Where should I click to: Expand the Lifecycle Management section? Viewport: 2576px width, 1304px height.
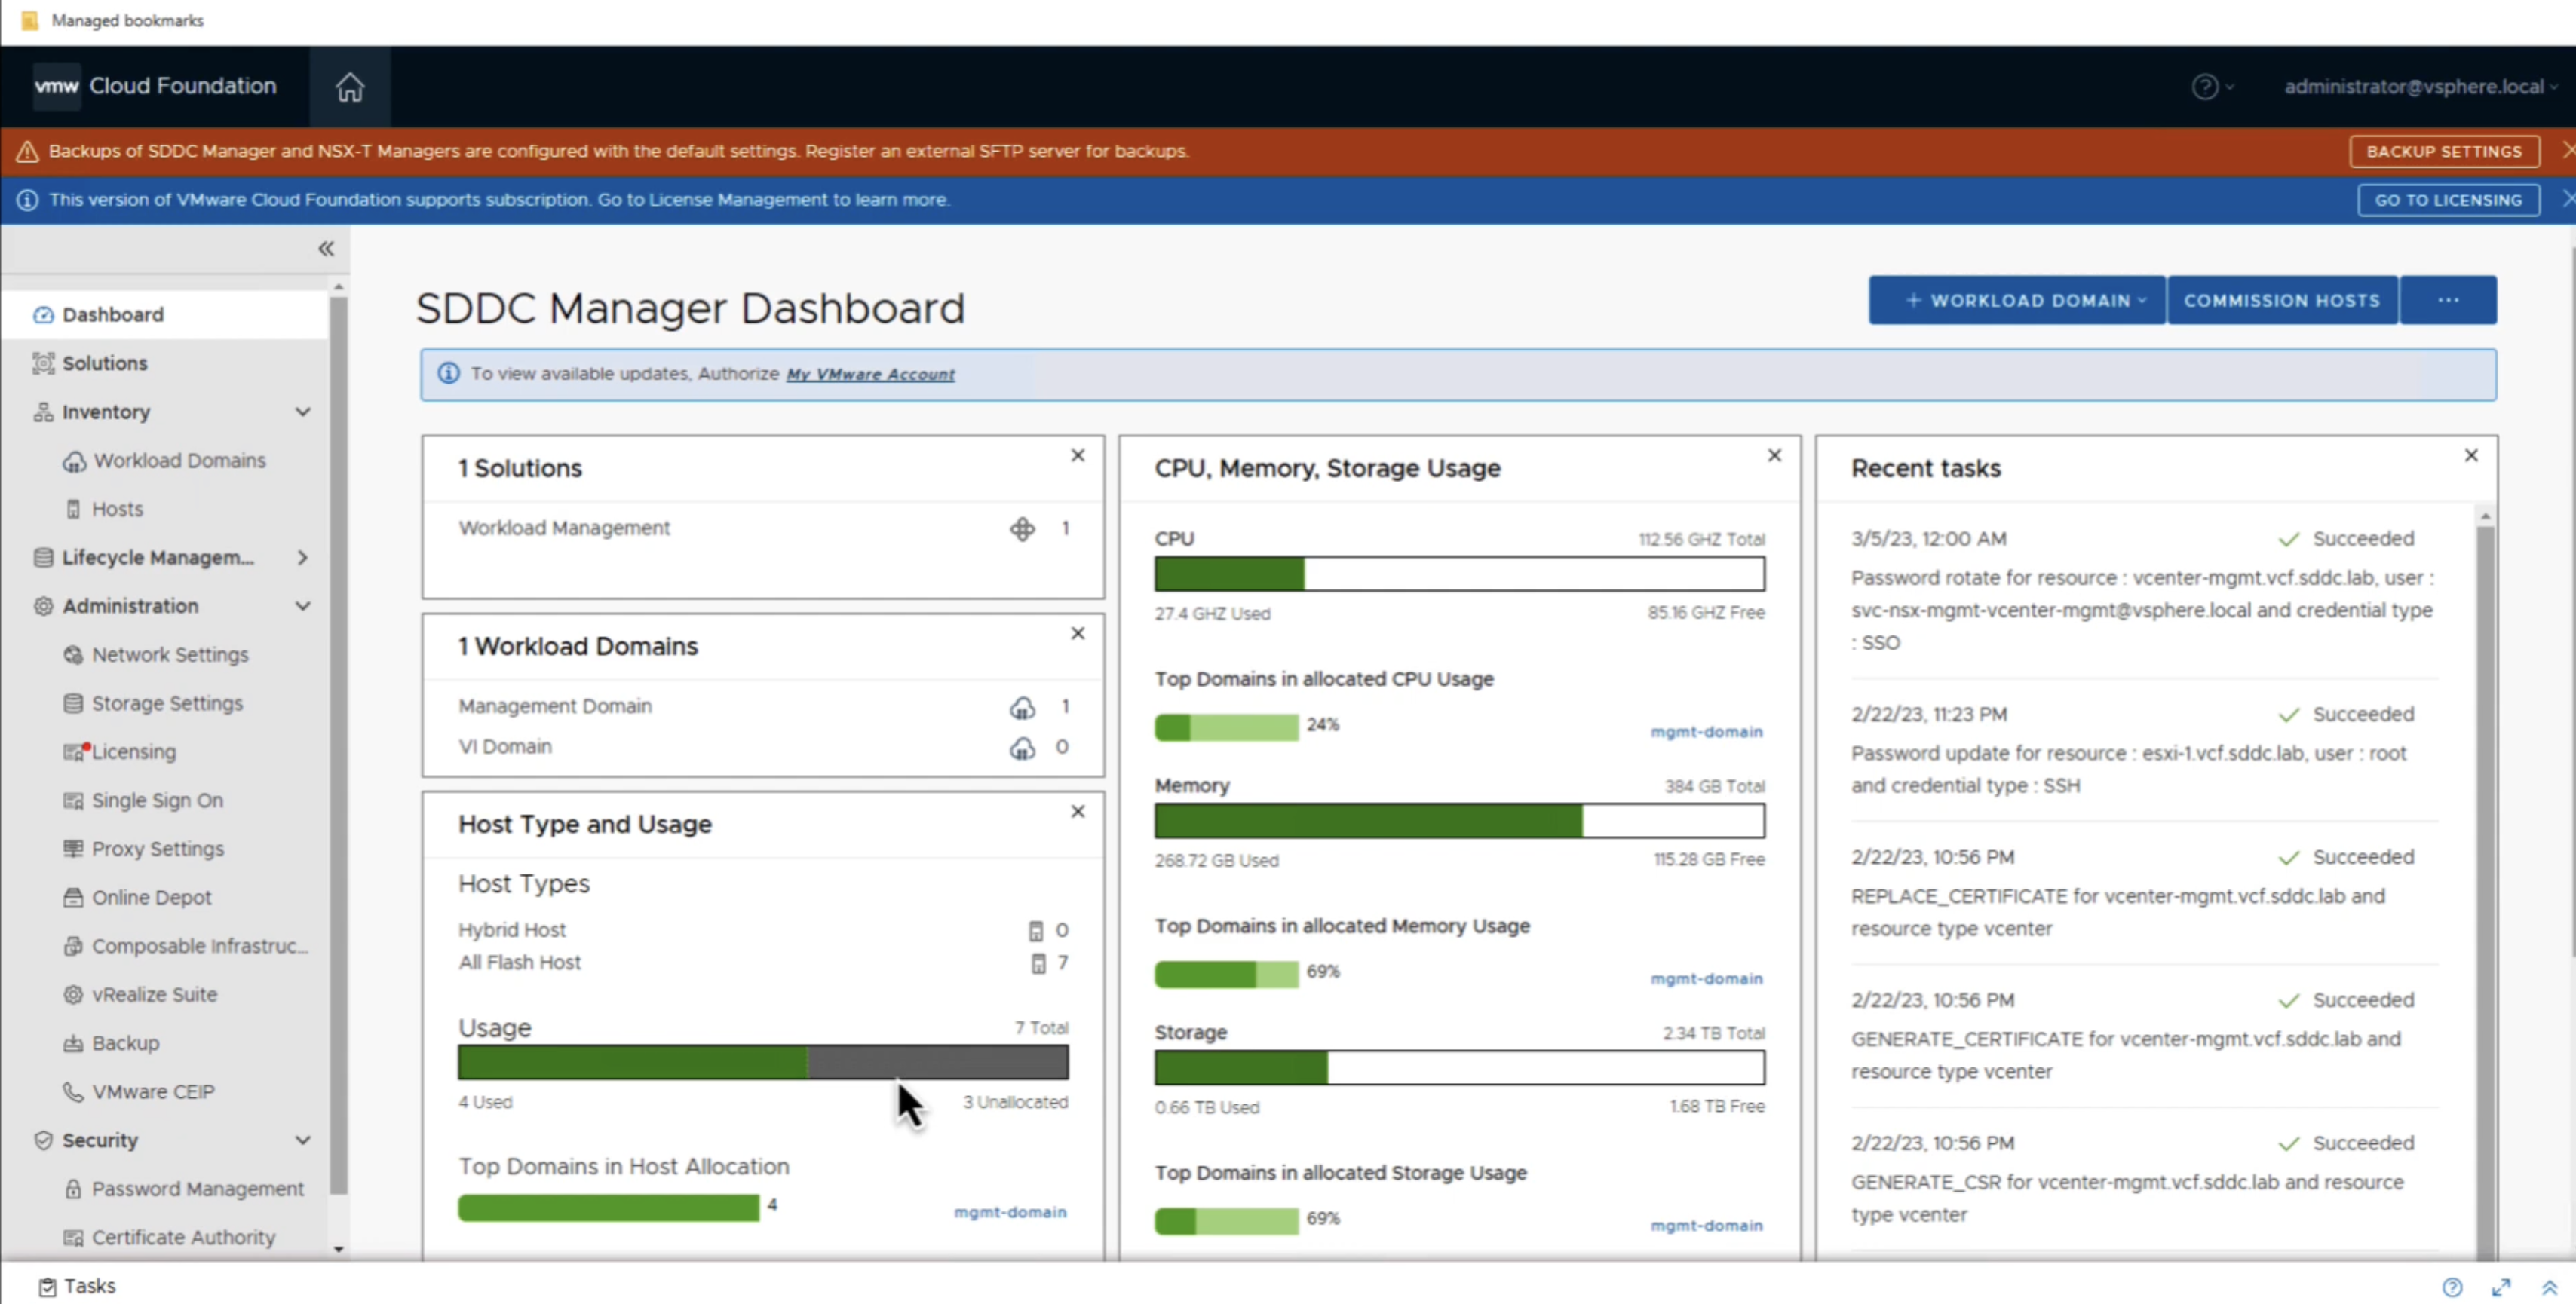tap(304, 558)
